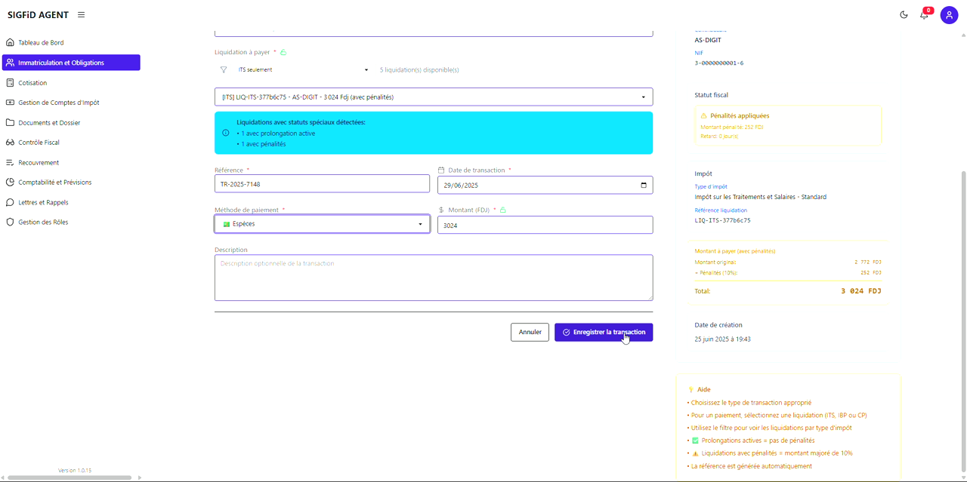Click Enregistrer la transaction button
Screen dimensions: 967x482
pyautogui.click(x=603, y=333)
